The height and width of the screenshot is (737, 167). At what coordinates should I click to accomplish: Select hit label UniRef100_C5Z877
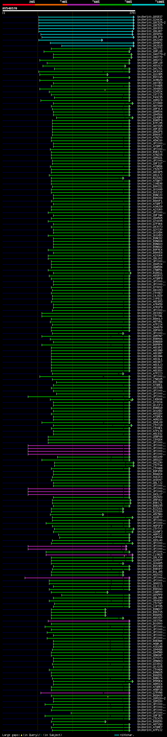click(x=150, y=169)
